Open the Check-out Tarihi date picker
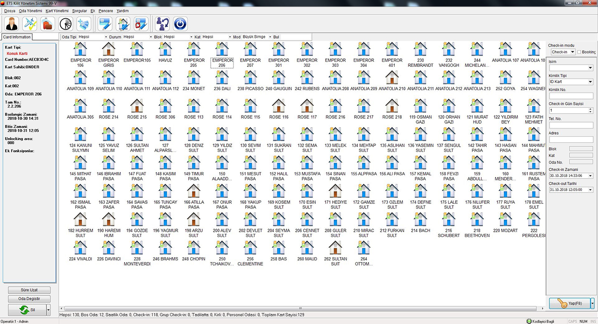The image size is (598, 324). [x=591, y=190]
